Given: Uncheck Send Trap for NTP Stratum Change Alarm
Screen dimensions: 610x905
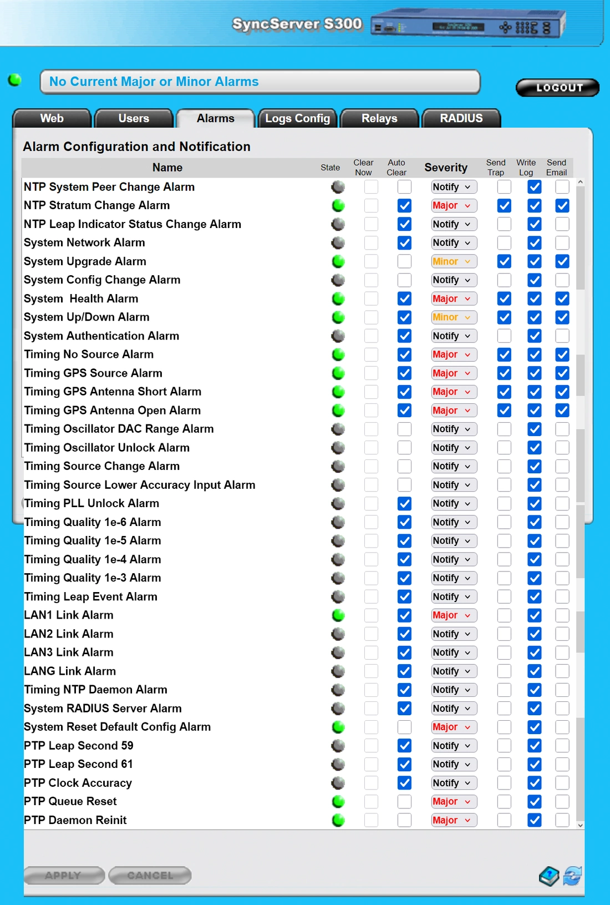Looking at the screenshot, I should pos(504,206).
